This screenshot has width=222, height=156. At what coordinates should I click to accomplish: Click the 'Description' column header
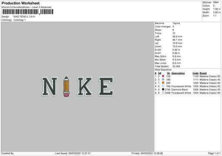tap(178, 73)
